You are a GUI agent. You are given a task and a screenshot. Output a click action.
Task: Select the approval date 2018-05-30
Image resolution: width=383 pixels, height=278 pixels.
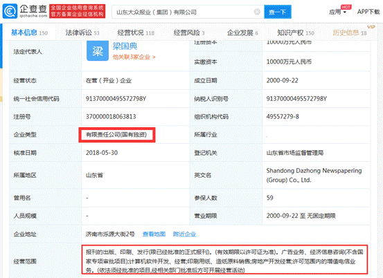point(102,153)
